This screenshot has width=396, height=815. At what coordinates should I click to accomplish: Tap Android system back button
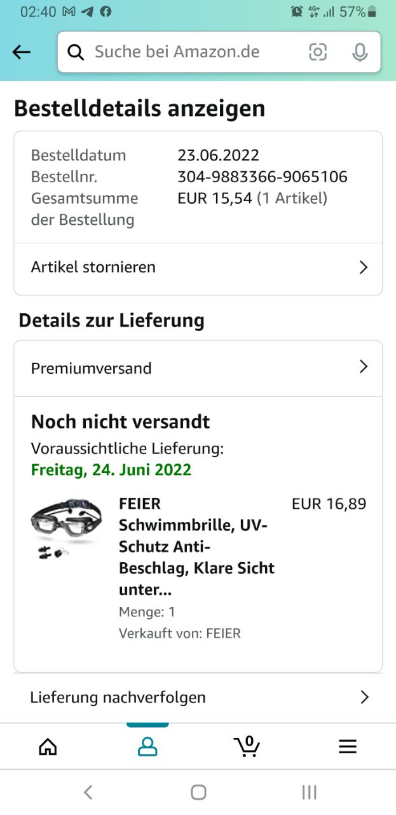coord(88,792)
